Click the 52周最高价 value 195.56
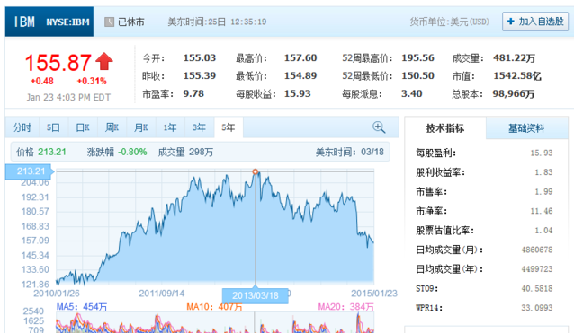Image resolution: width=574 pixels, height=333 pixels. [417, 57]
